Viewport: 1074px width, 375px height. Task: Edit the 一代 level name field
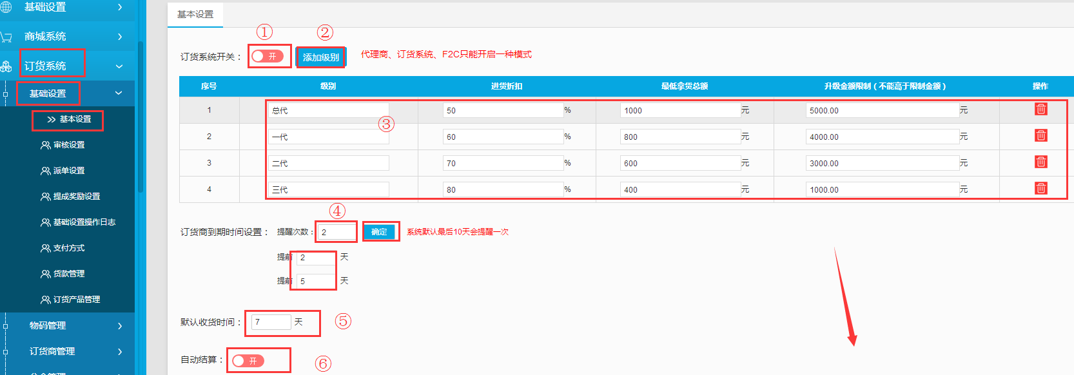click(329, 137)
